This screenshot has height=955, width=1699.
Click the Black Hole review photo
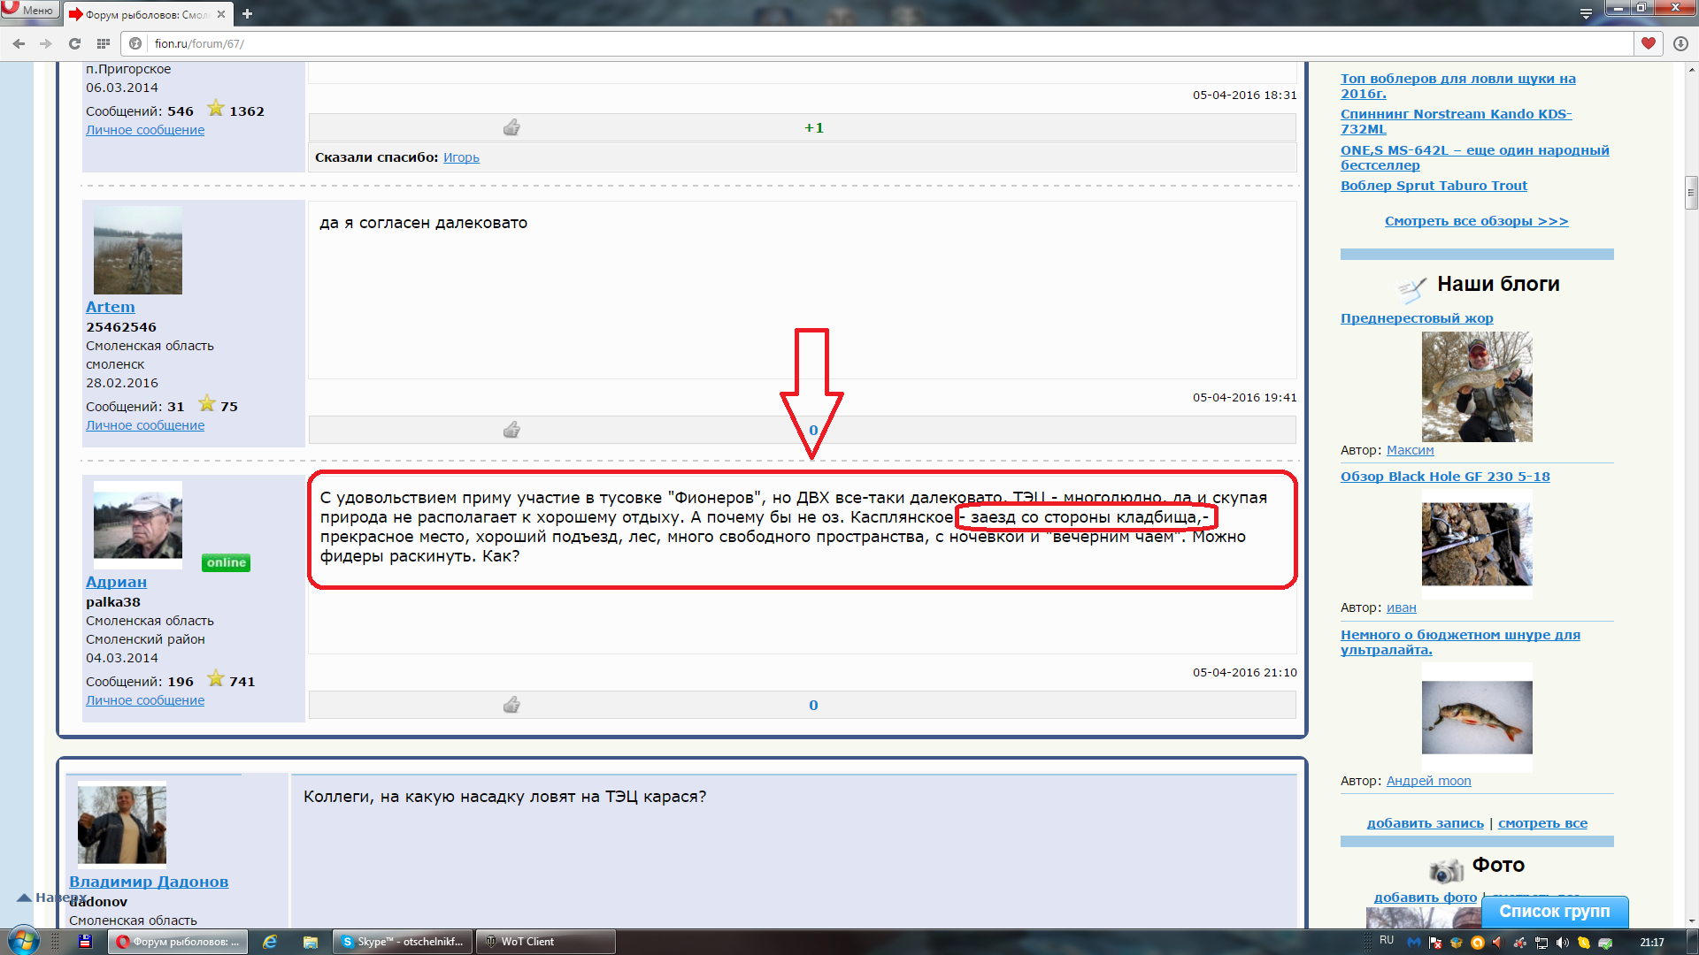point(1477,544)
